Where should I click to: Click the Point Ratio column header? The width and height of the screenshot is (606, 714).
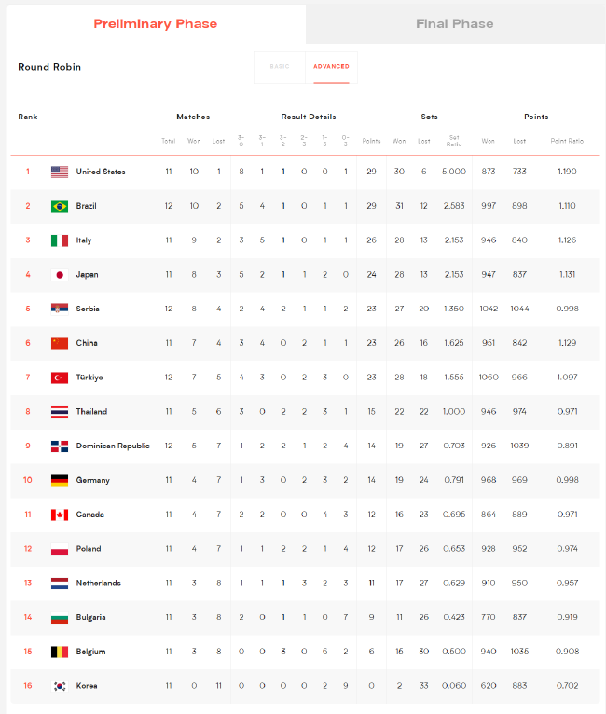pos(567,141)
